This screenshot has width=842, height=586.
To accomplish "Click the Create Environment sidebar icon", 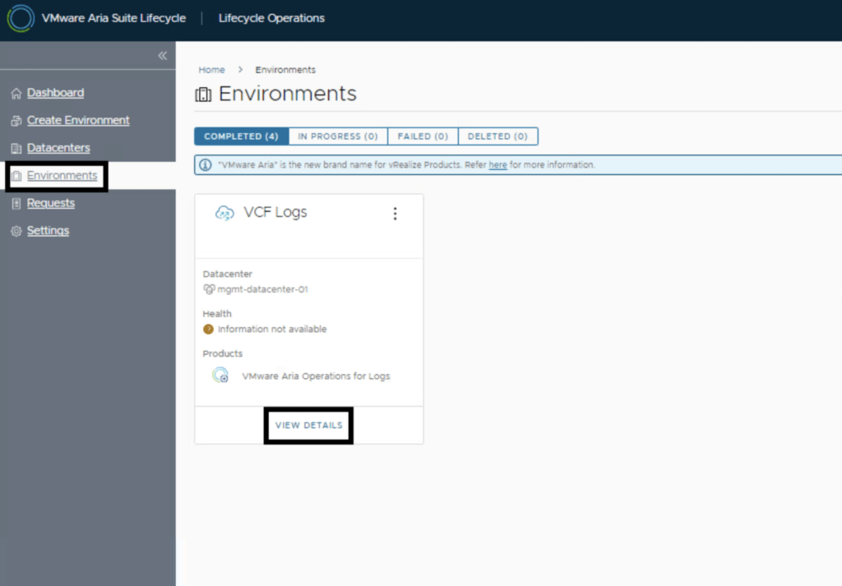I will (16, 121).
